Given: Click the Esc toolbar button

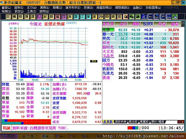Looking at the screenshot, I should tap(150, 17).
